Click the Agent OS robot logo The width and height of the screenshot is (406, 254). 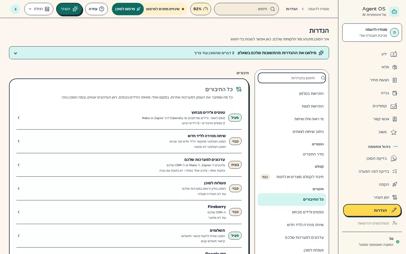point(394,12)
